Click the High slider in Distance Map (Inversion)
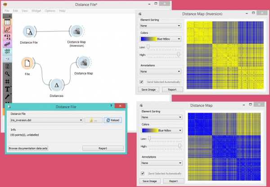Screen dimensions: 270x187 click(x=179, y=54)
